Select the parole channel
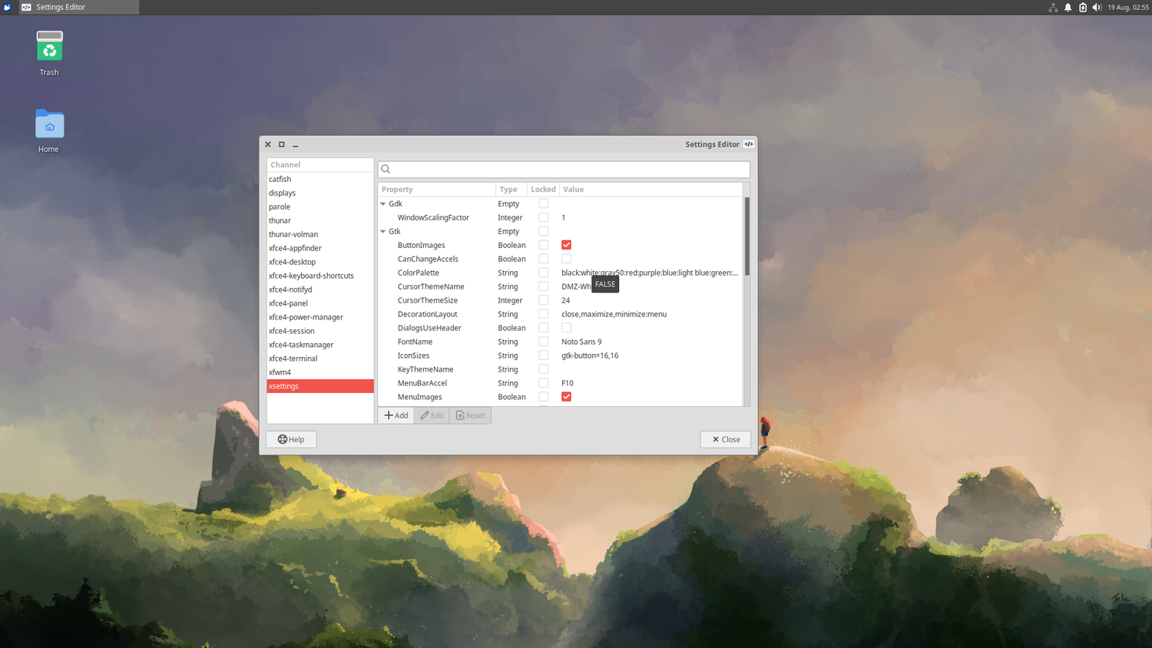Image resolution: width=1152 pixels, height=648 pixels. [x=320, y=207]
